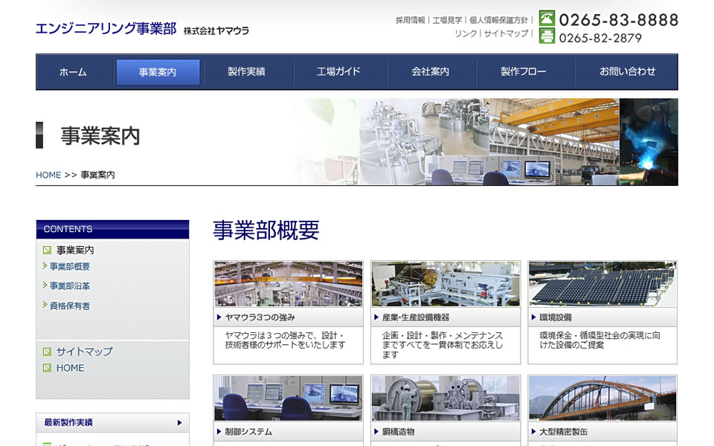The image size is (714, 446).
Task: Click the description text '環境保全・循環型社会の実現に向けた設備のご提案'
Action: 599,340
